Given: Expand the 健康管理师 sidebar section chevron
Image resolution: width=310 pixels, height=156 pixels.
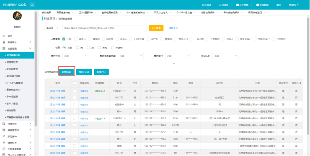Looking at the screenshot, I should [30, 130].
